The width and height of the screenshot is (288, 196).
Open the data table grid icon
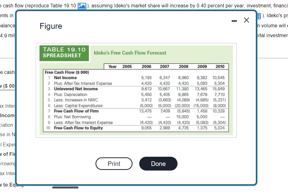tap(259, 16)
